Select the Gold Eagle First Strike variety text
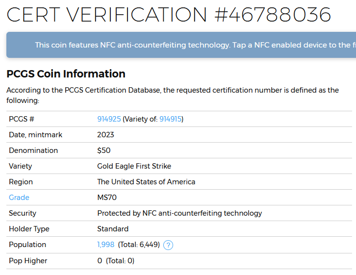 point(134,166)
